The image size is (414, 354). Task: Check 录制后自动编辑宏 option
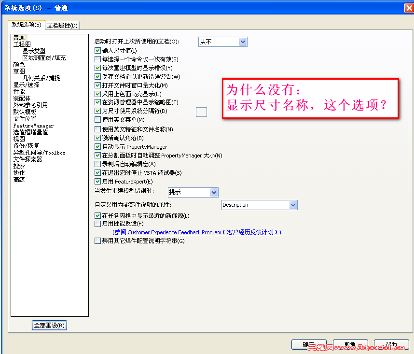pos(97,164)
